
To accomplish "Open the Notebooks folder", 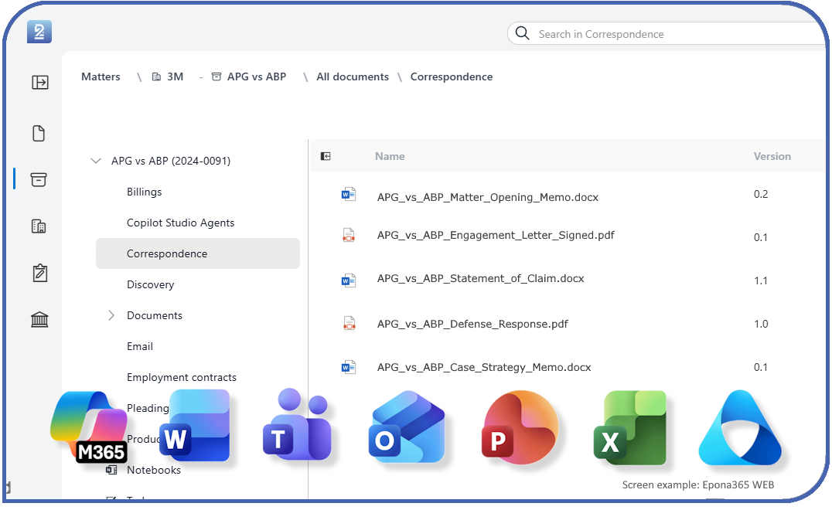I will (x=154, y=471).
